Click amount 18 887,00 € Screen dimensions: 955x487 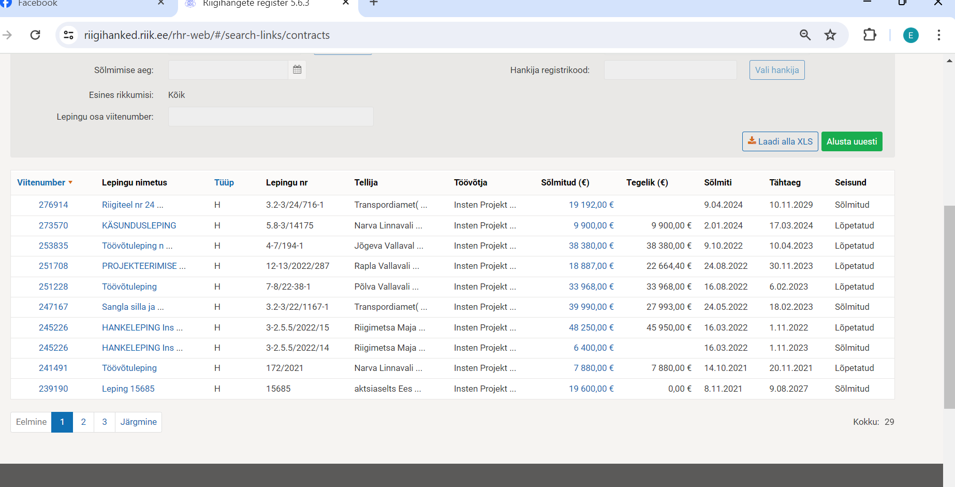(x=591, y=266)
